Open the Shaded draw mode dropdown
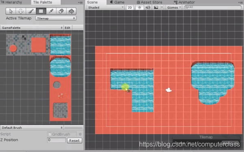244x152 pixels. 105,7
